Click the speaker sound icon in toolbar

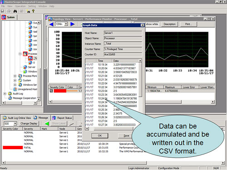point(22,11)
